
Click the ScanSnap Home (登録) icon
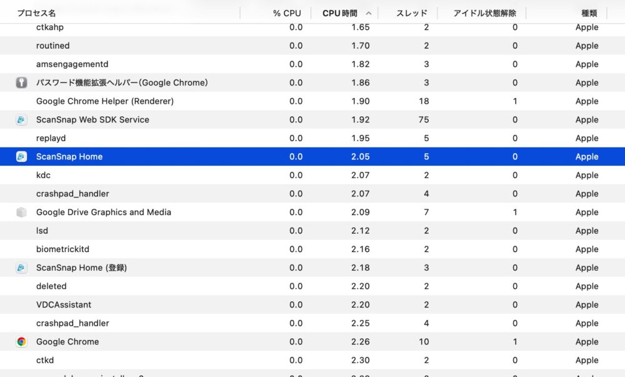click(x=21, y=268)
